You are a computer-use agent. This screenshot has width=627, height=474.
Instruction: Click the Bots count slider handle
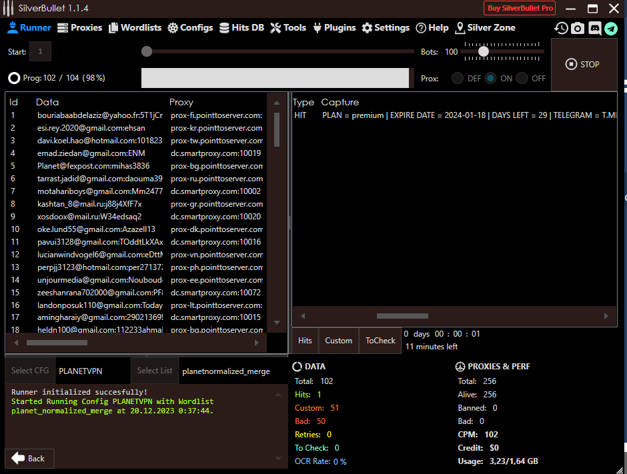(x=484, y=51)
